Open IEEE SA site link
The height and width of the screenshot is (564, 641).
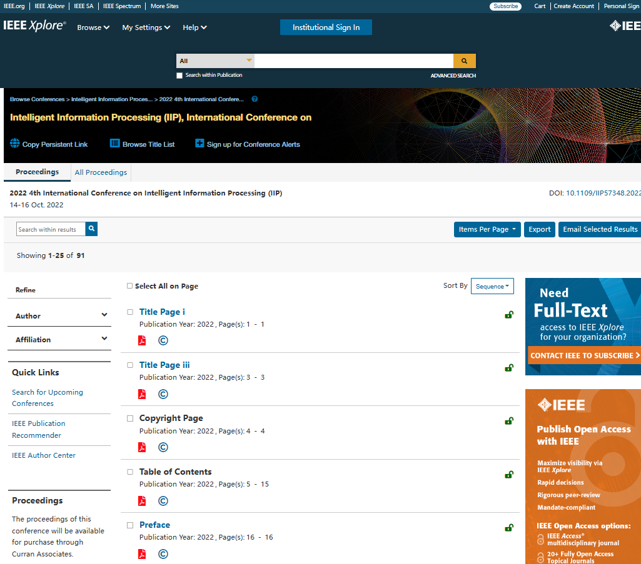(84, 6)
